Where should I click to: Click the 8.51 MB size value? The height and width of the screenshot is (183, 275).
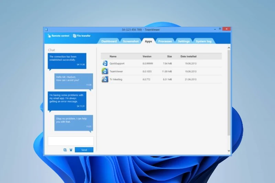coord(167,79)
